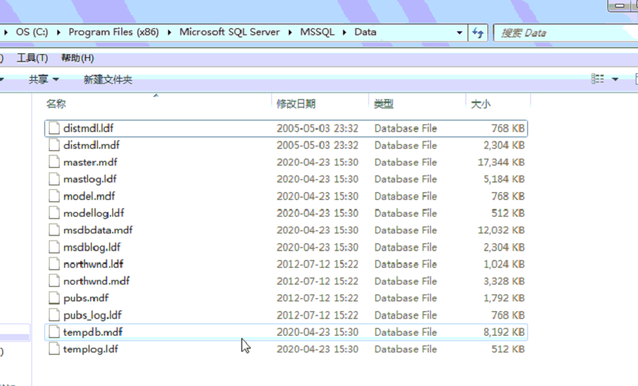Click the 12,032 KB size value
This screenshot has width=638, height=386.
501,230
